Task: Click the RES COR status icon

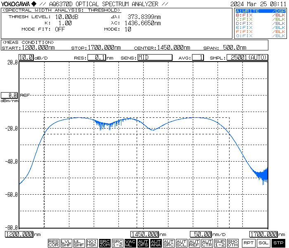Action: 53,243
